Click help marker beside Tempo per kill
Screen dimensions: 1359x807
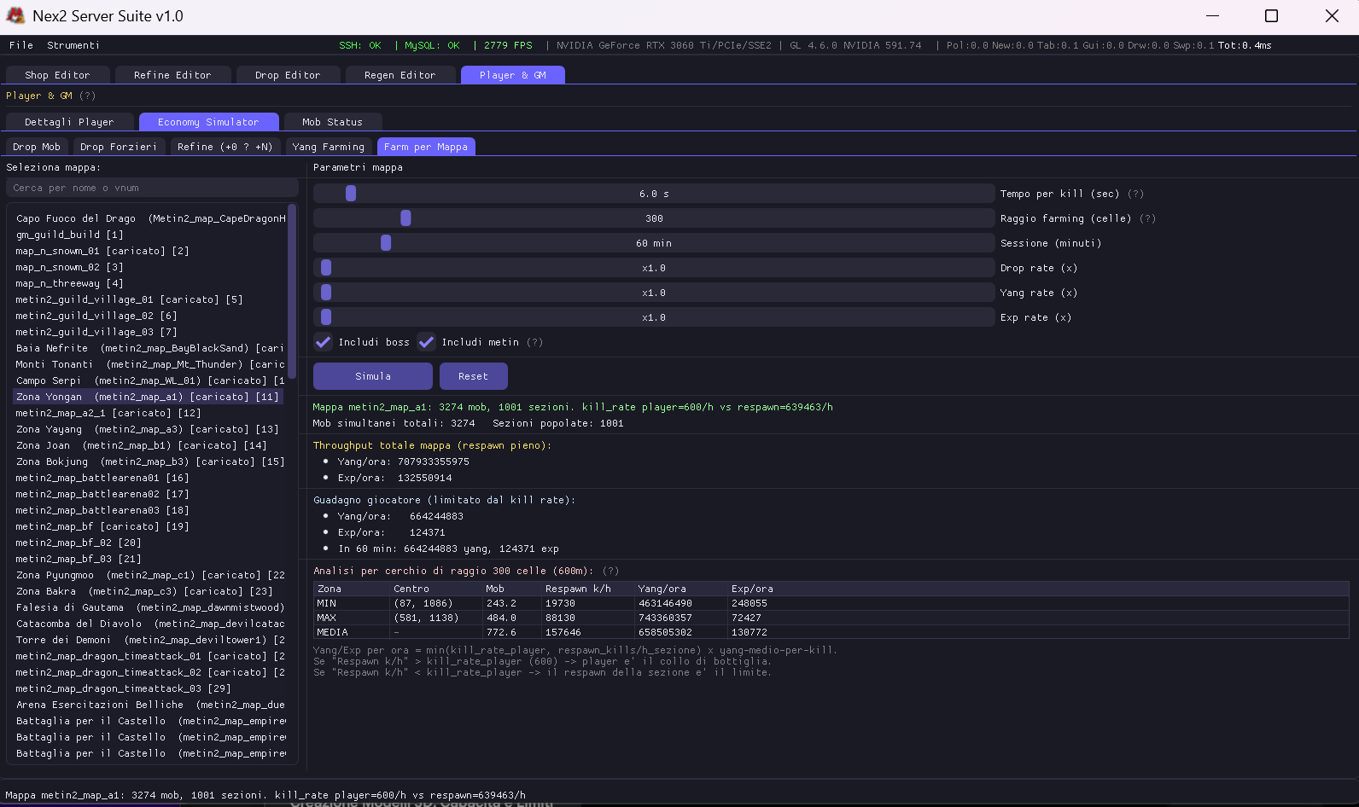1135,194
